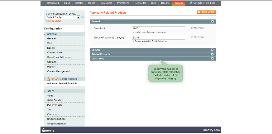
Task: Click the Amasty logo icon in sidebar
Action: coord(49,79)
